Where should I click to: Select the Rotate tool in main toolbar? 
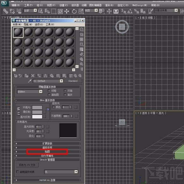coord(74,11)
